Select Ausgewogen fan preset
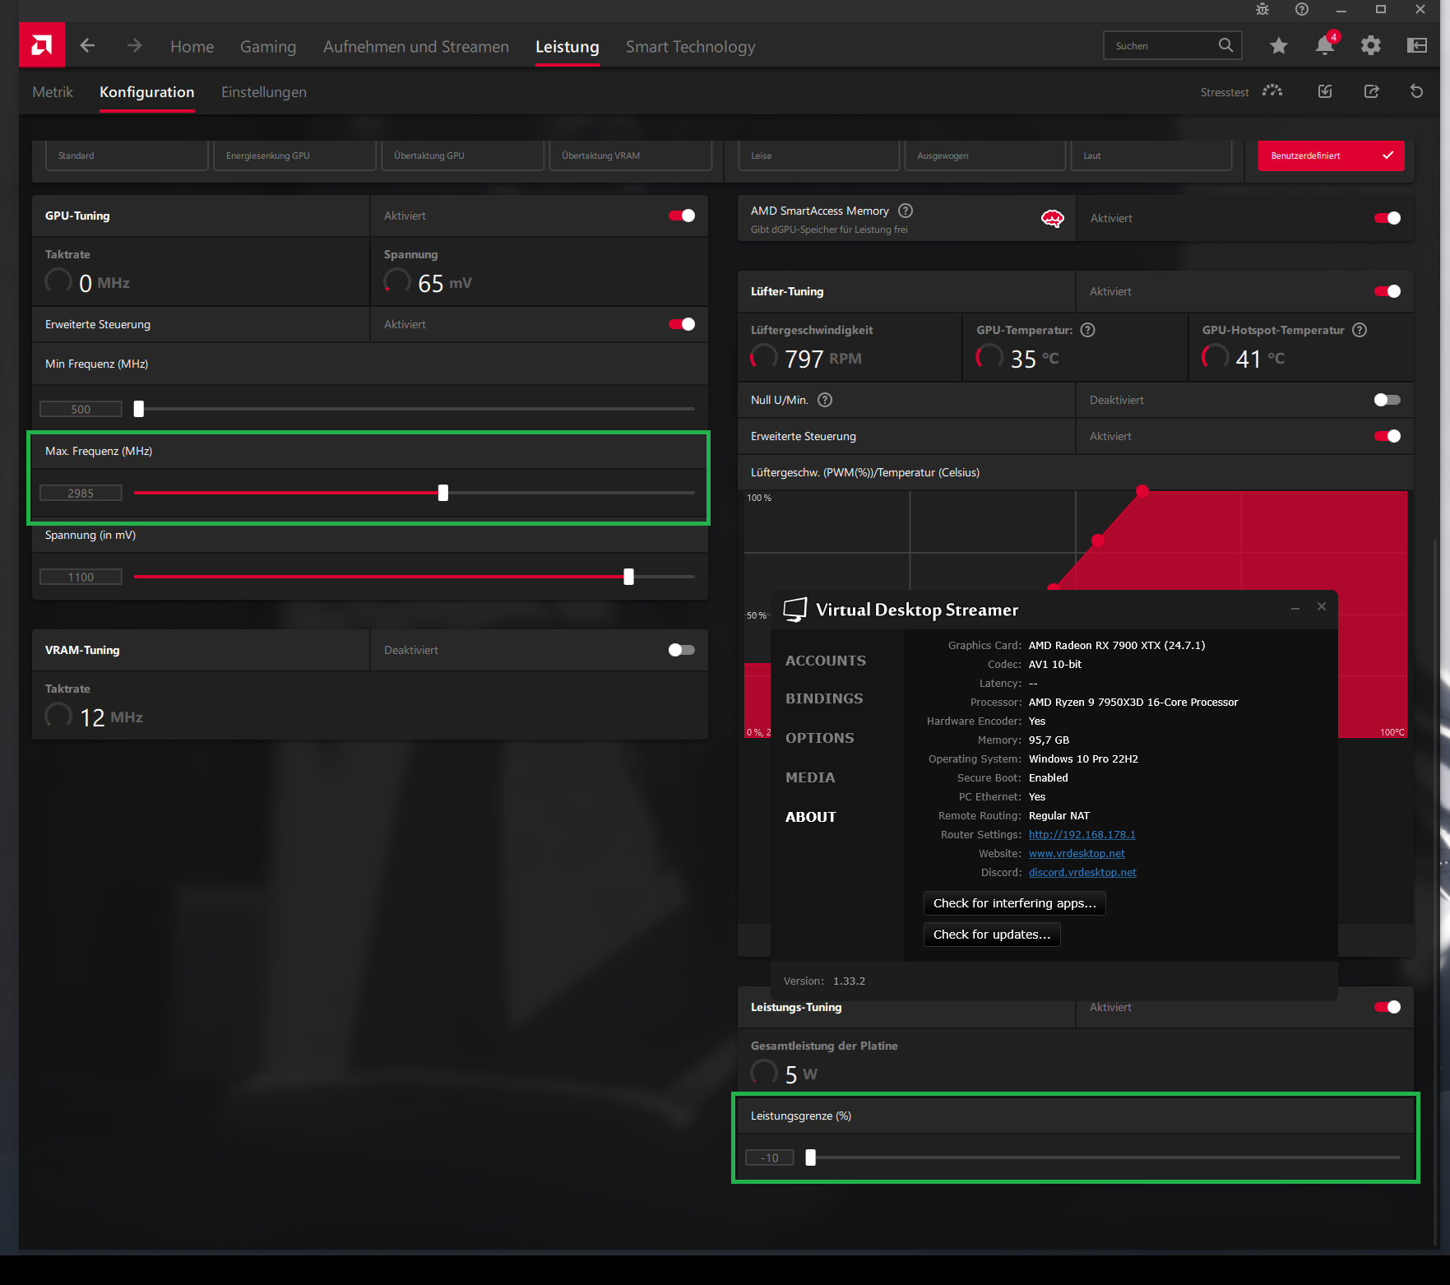The height and width of the screenshot is (1285, 1450). pyautogui.click(x=985, y=155)
